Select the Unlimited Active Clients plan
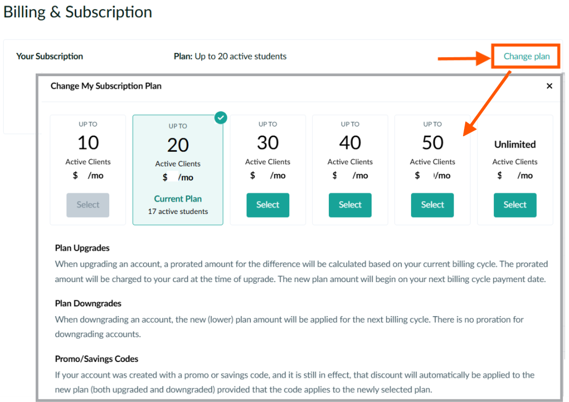This screenshot has height=402, width=569. coord(514,205)
